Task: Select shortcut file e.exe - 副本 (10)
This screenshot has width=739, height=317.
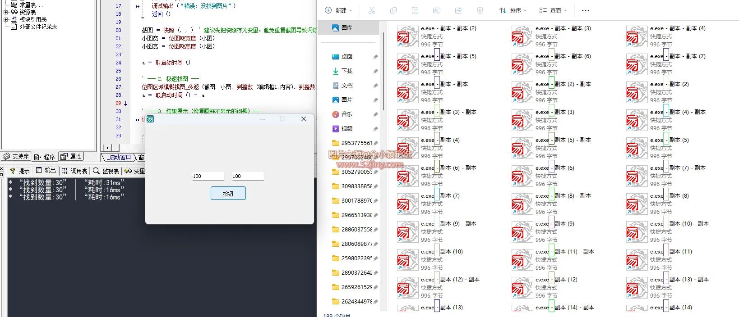Action: (430, 259)
